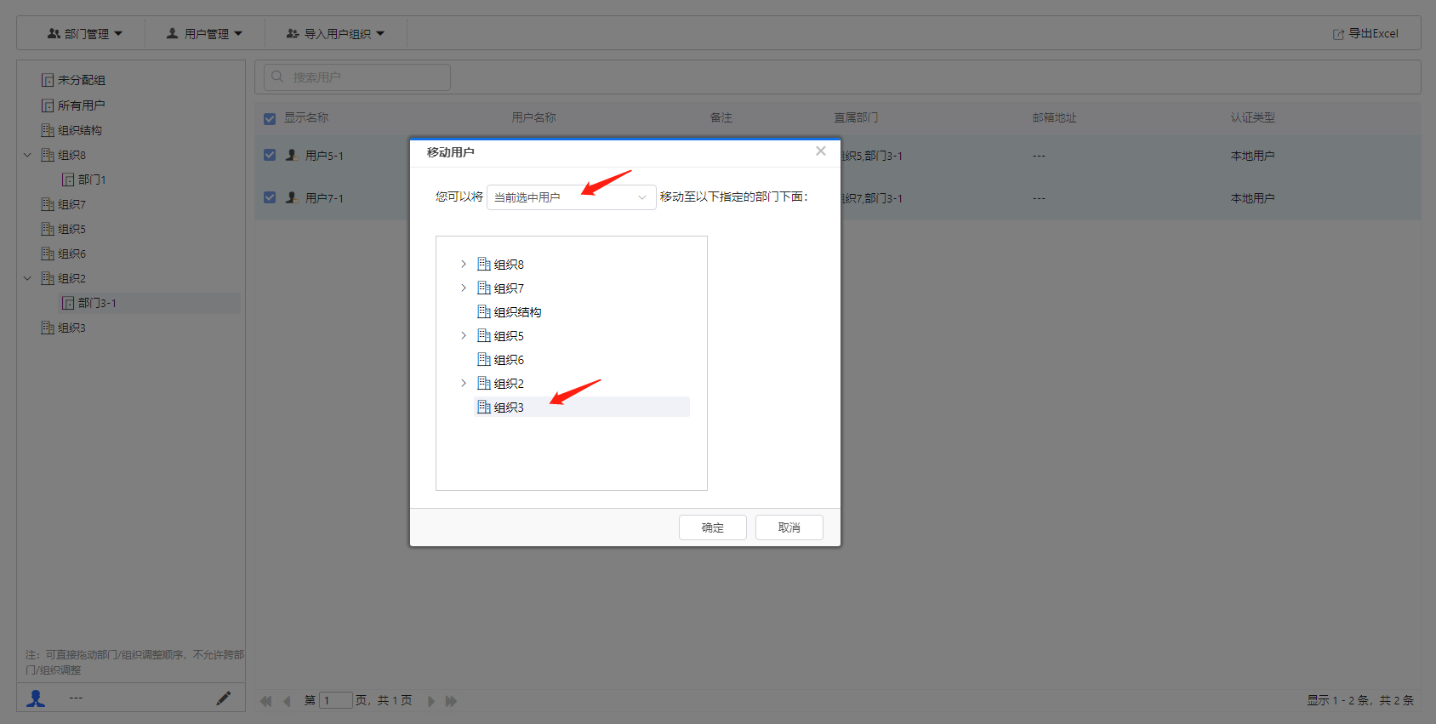The image size is (1436, 724).
Task: Toggle the checkbox for 用户5-1
Action: tap(270, 156)
